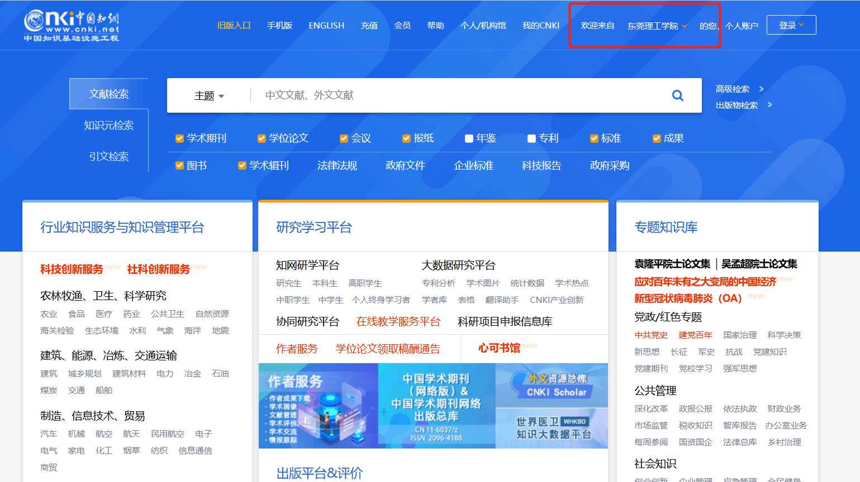Open 个人/机构馆 in the top navigation
Viewport: 860px width, 482px height.
483,26
